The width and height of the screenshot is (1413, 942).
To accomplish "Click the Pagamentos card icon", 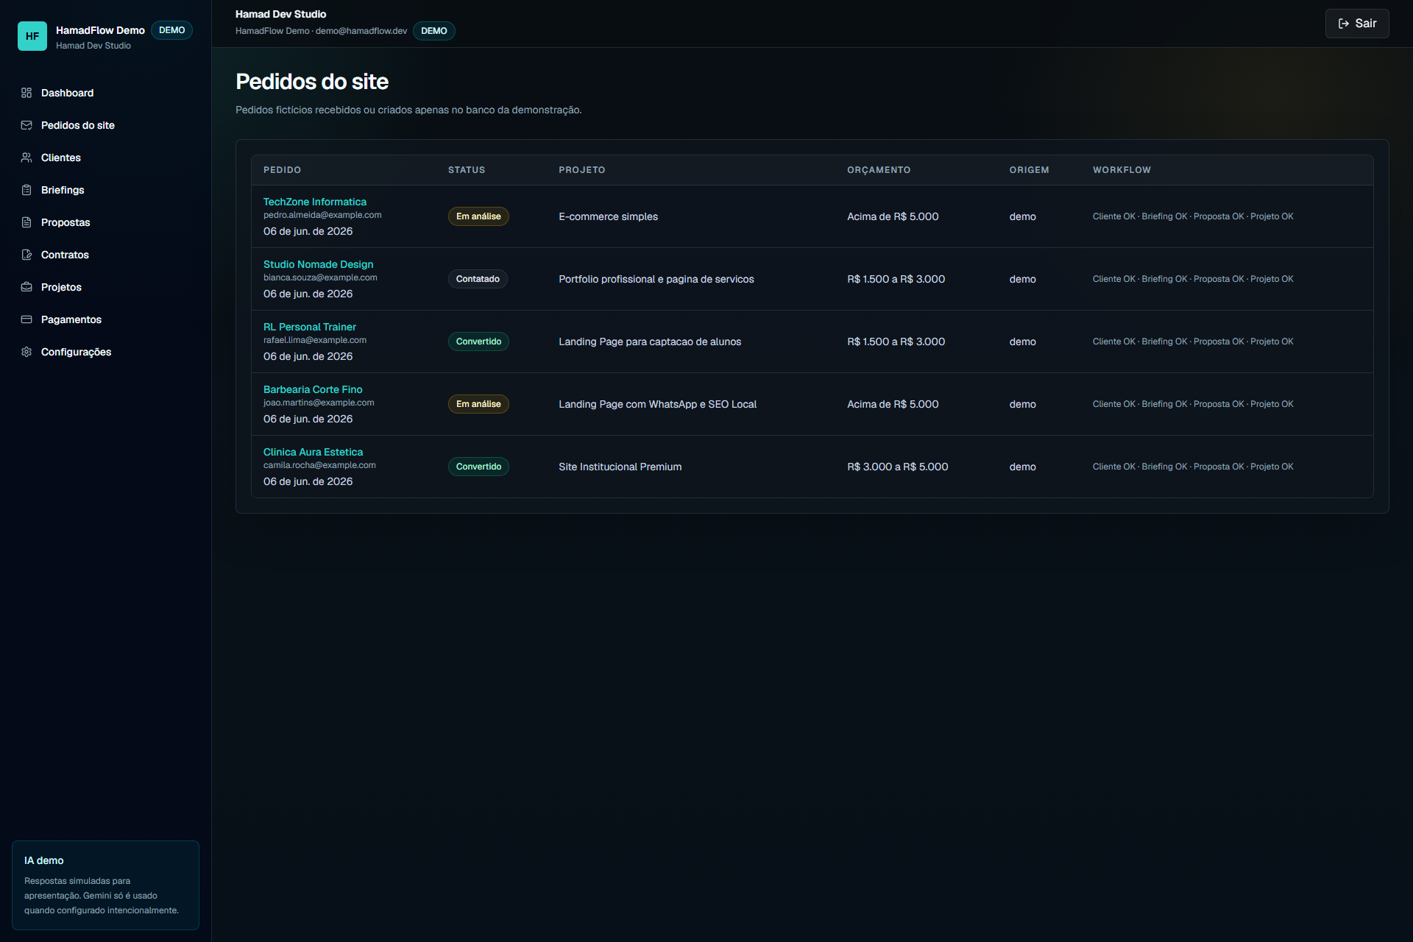I will [26, 319].
